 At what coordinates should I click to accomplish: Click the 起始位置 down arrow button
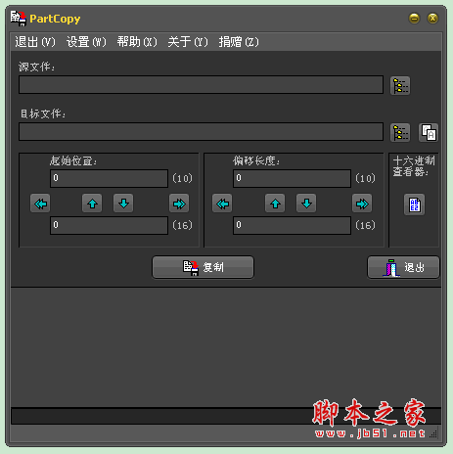[x=123, y=204]
